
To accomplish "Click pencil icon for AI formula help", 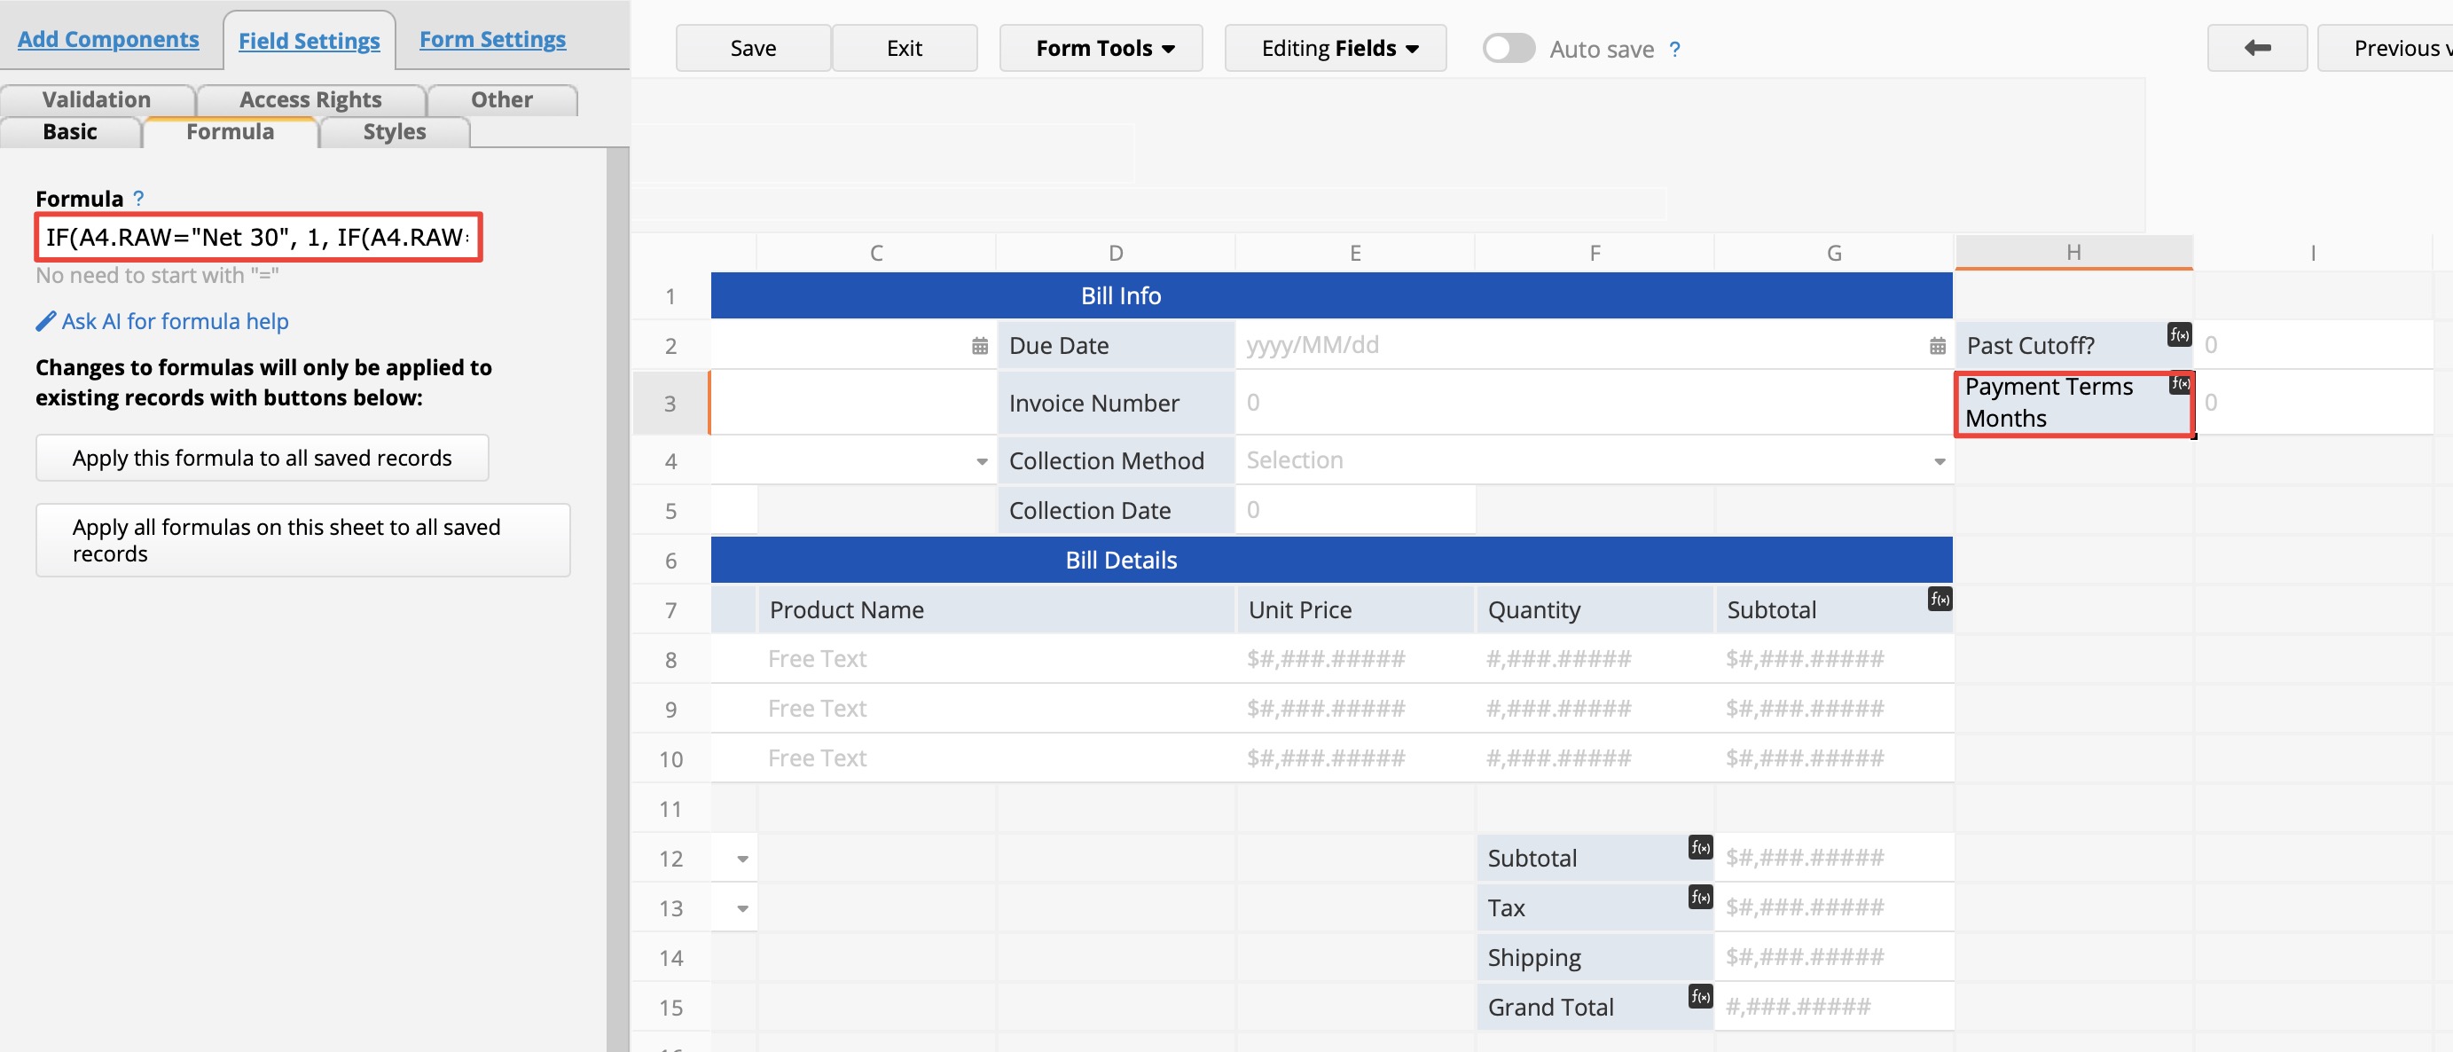I will point(44,322).
